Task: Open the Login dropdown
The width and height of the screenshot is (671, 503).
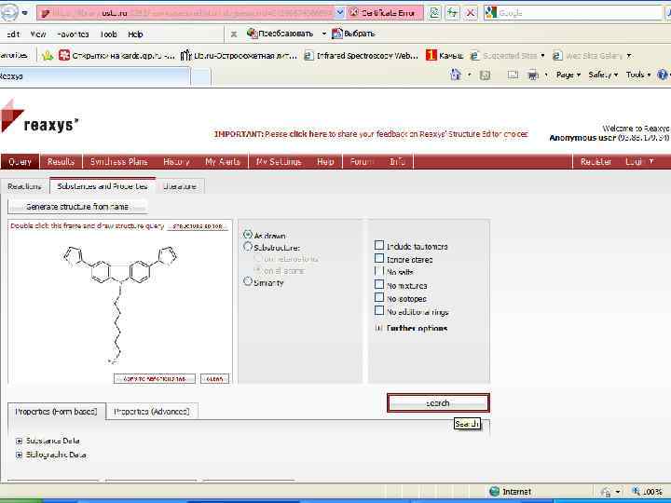Action: click(639, 162)
